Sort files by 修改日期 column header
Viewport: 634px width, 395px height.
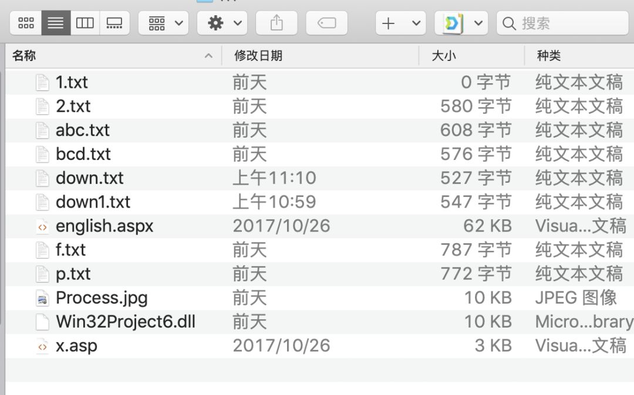[320, 56]
